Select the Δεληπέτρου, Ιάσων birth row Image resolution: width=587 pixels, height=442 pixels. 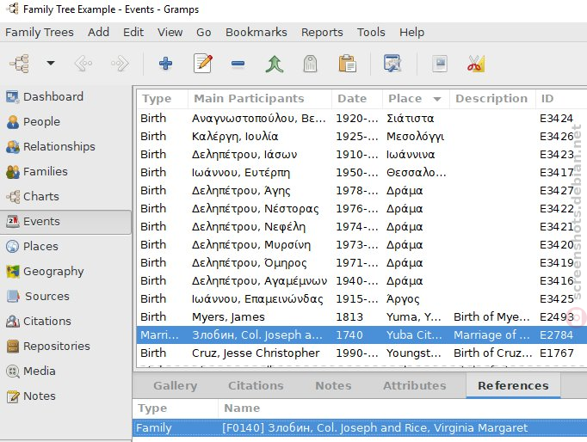pos(361,155)
